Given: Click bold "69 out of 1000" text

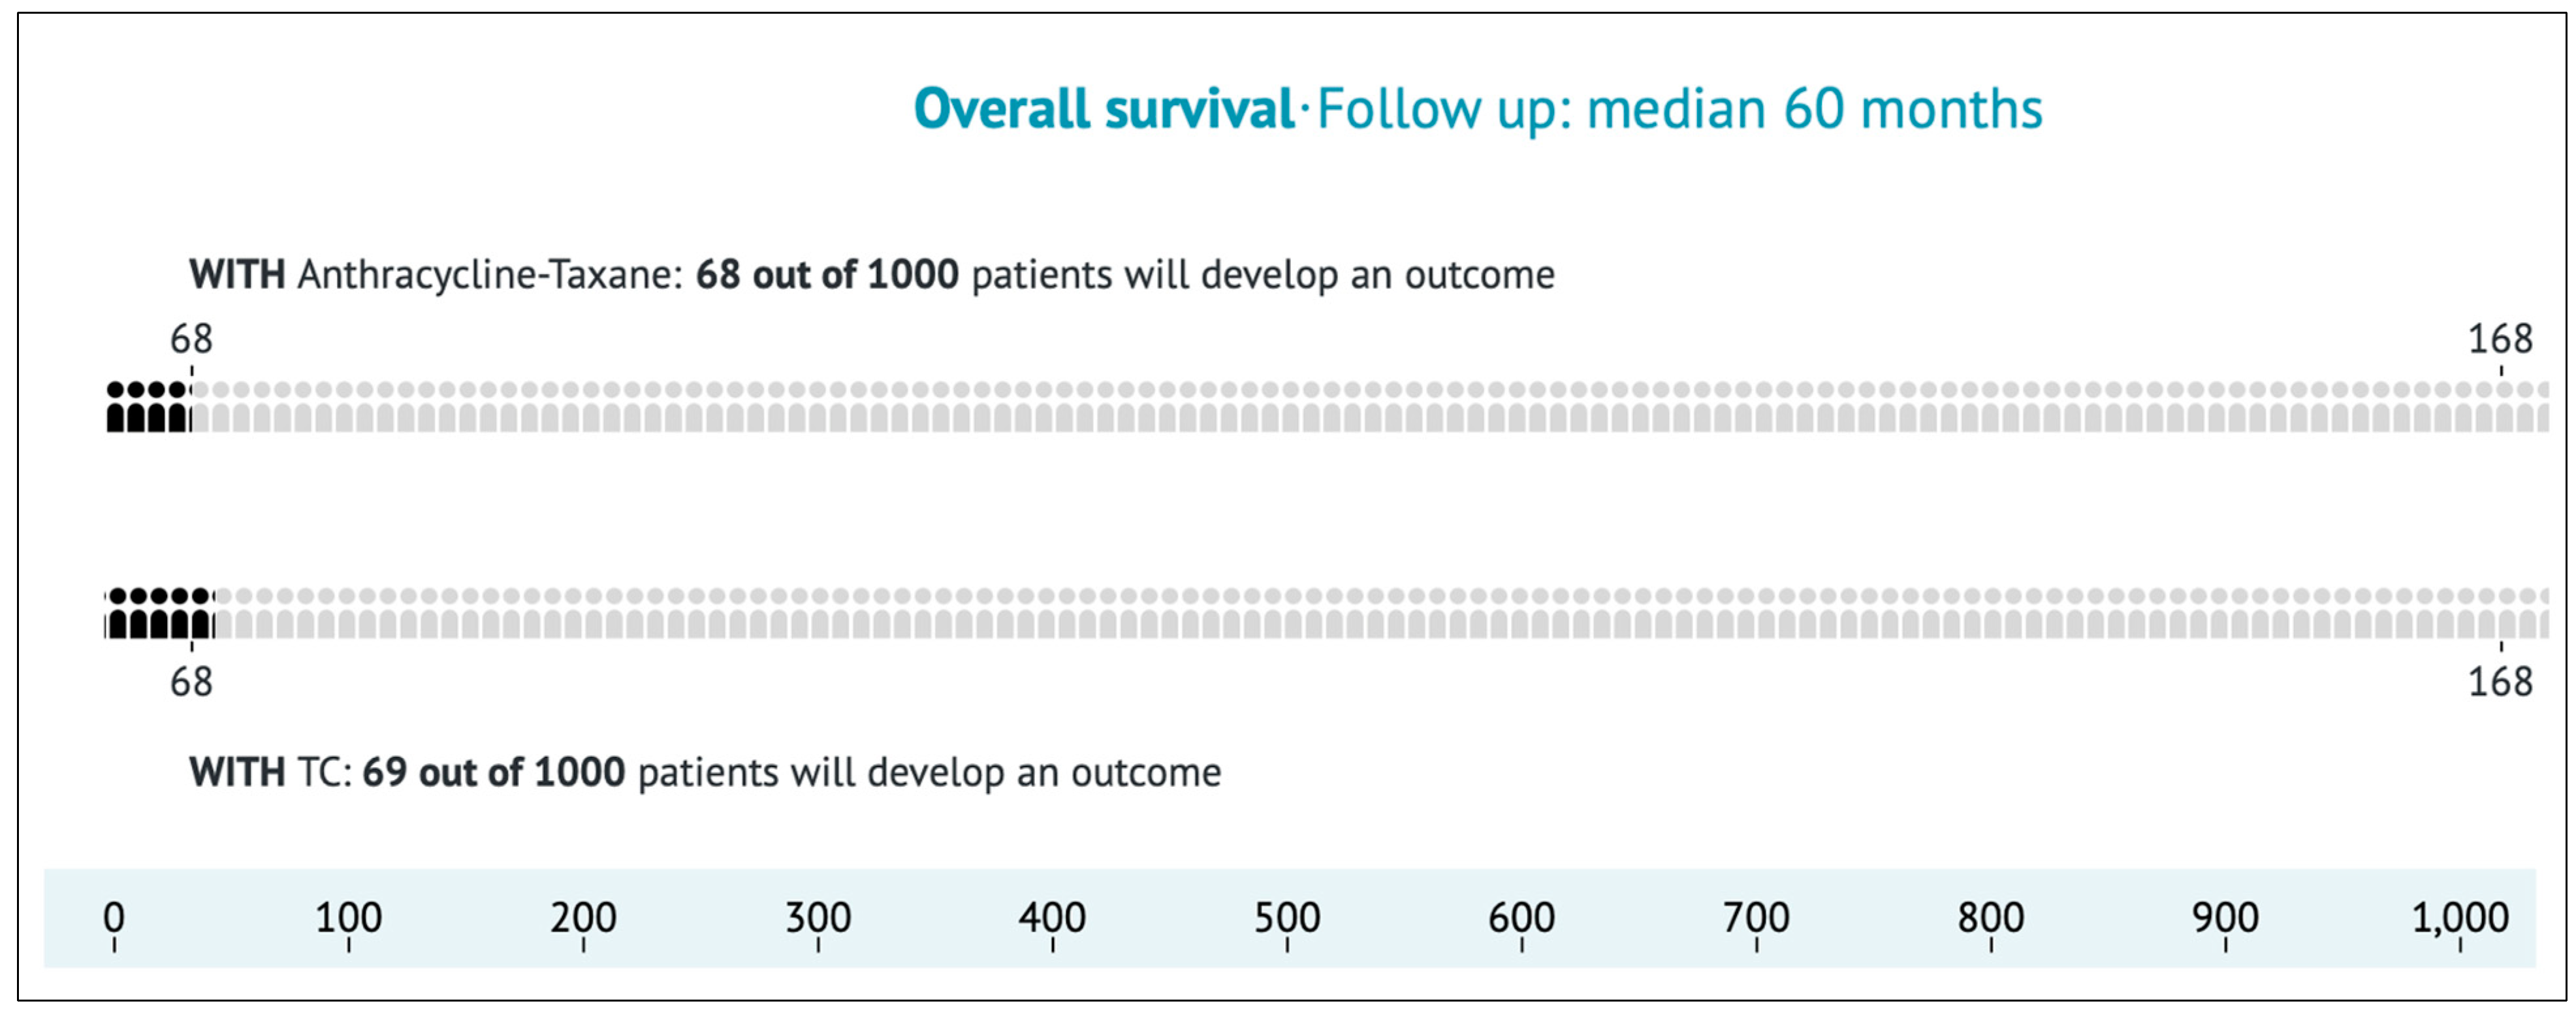Looking at the screenshot, I should click(493, 773).
